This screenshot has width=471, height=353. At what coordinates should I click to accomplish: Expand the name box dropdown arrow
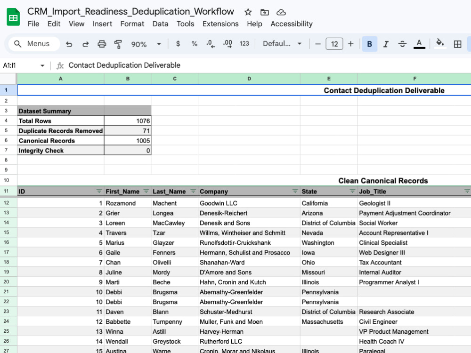coord(42,65)
